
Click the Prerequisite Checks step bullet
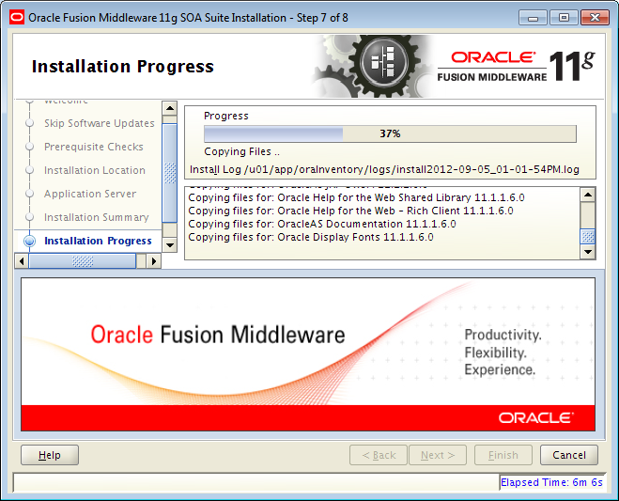click(30, 147)
